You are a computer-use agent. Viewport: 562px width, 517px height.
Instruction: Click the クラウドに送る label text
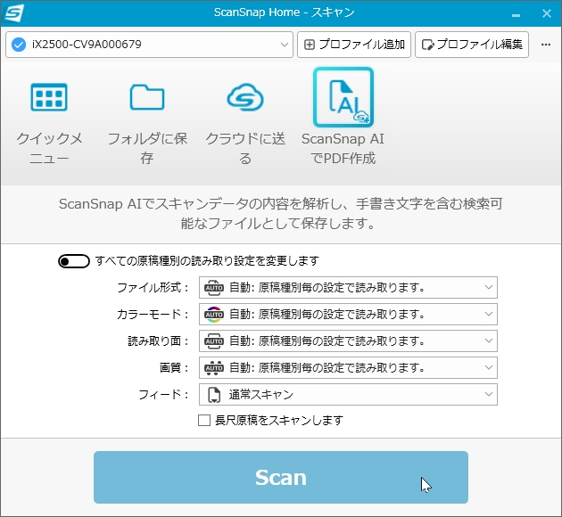245,148
